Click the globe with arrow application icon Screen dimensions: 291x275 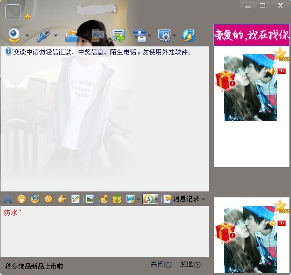click(x=189, y=36)
